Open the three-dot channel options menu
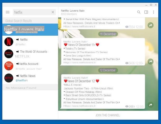The width and height of the screenshot is (161, 124). pyautogui.click(x=154, y=12)
